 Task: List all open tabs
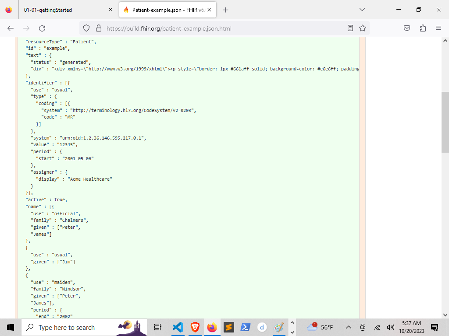(362, 10)
